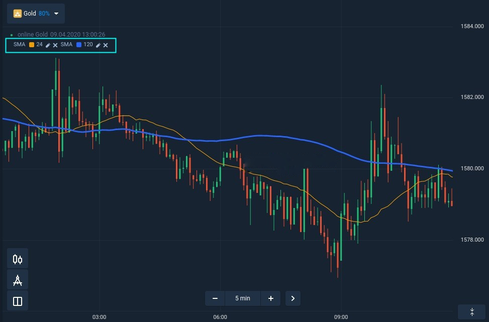Click the blue SMA 120 color swatch
The width and height of the screenshot is (489, 322).
pyautogui.click(x=79, y=45)
